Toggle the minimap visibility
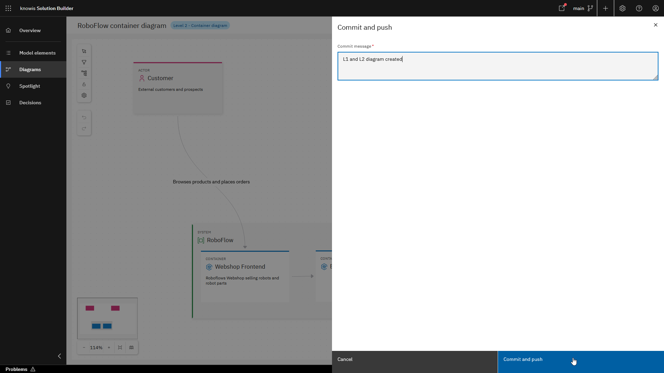 click(131, 347)
